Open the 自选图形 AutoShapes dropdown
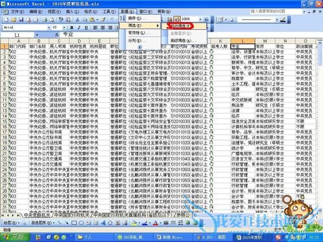Screen dimensions: 323x242 pyautogui.click(x=43, y=223)
